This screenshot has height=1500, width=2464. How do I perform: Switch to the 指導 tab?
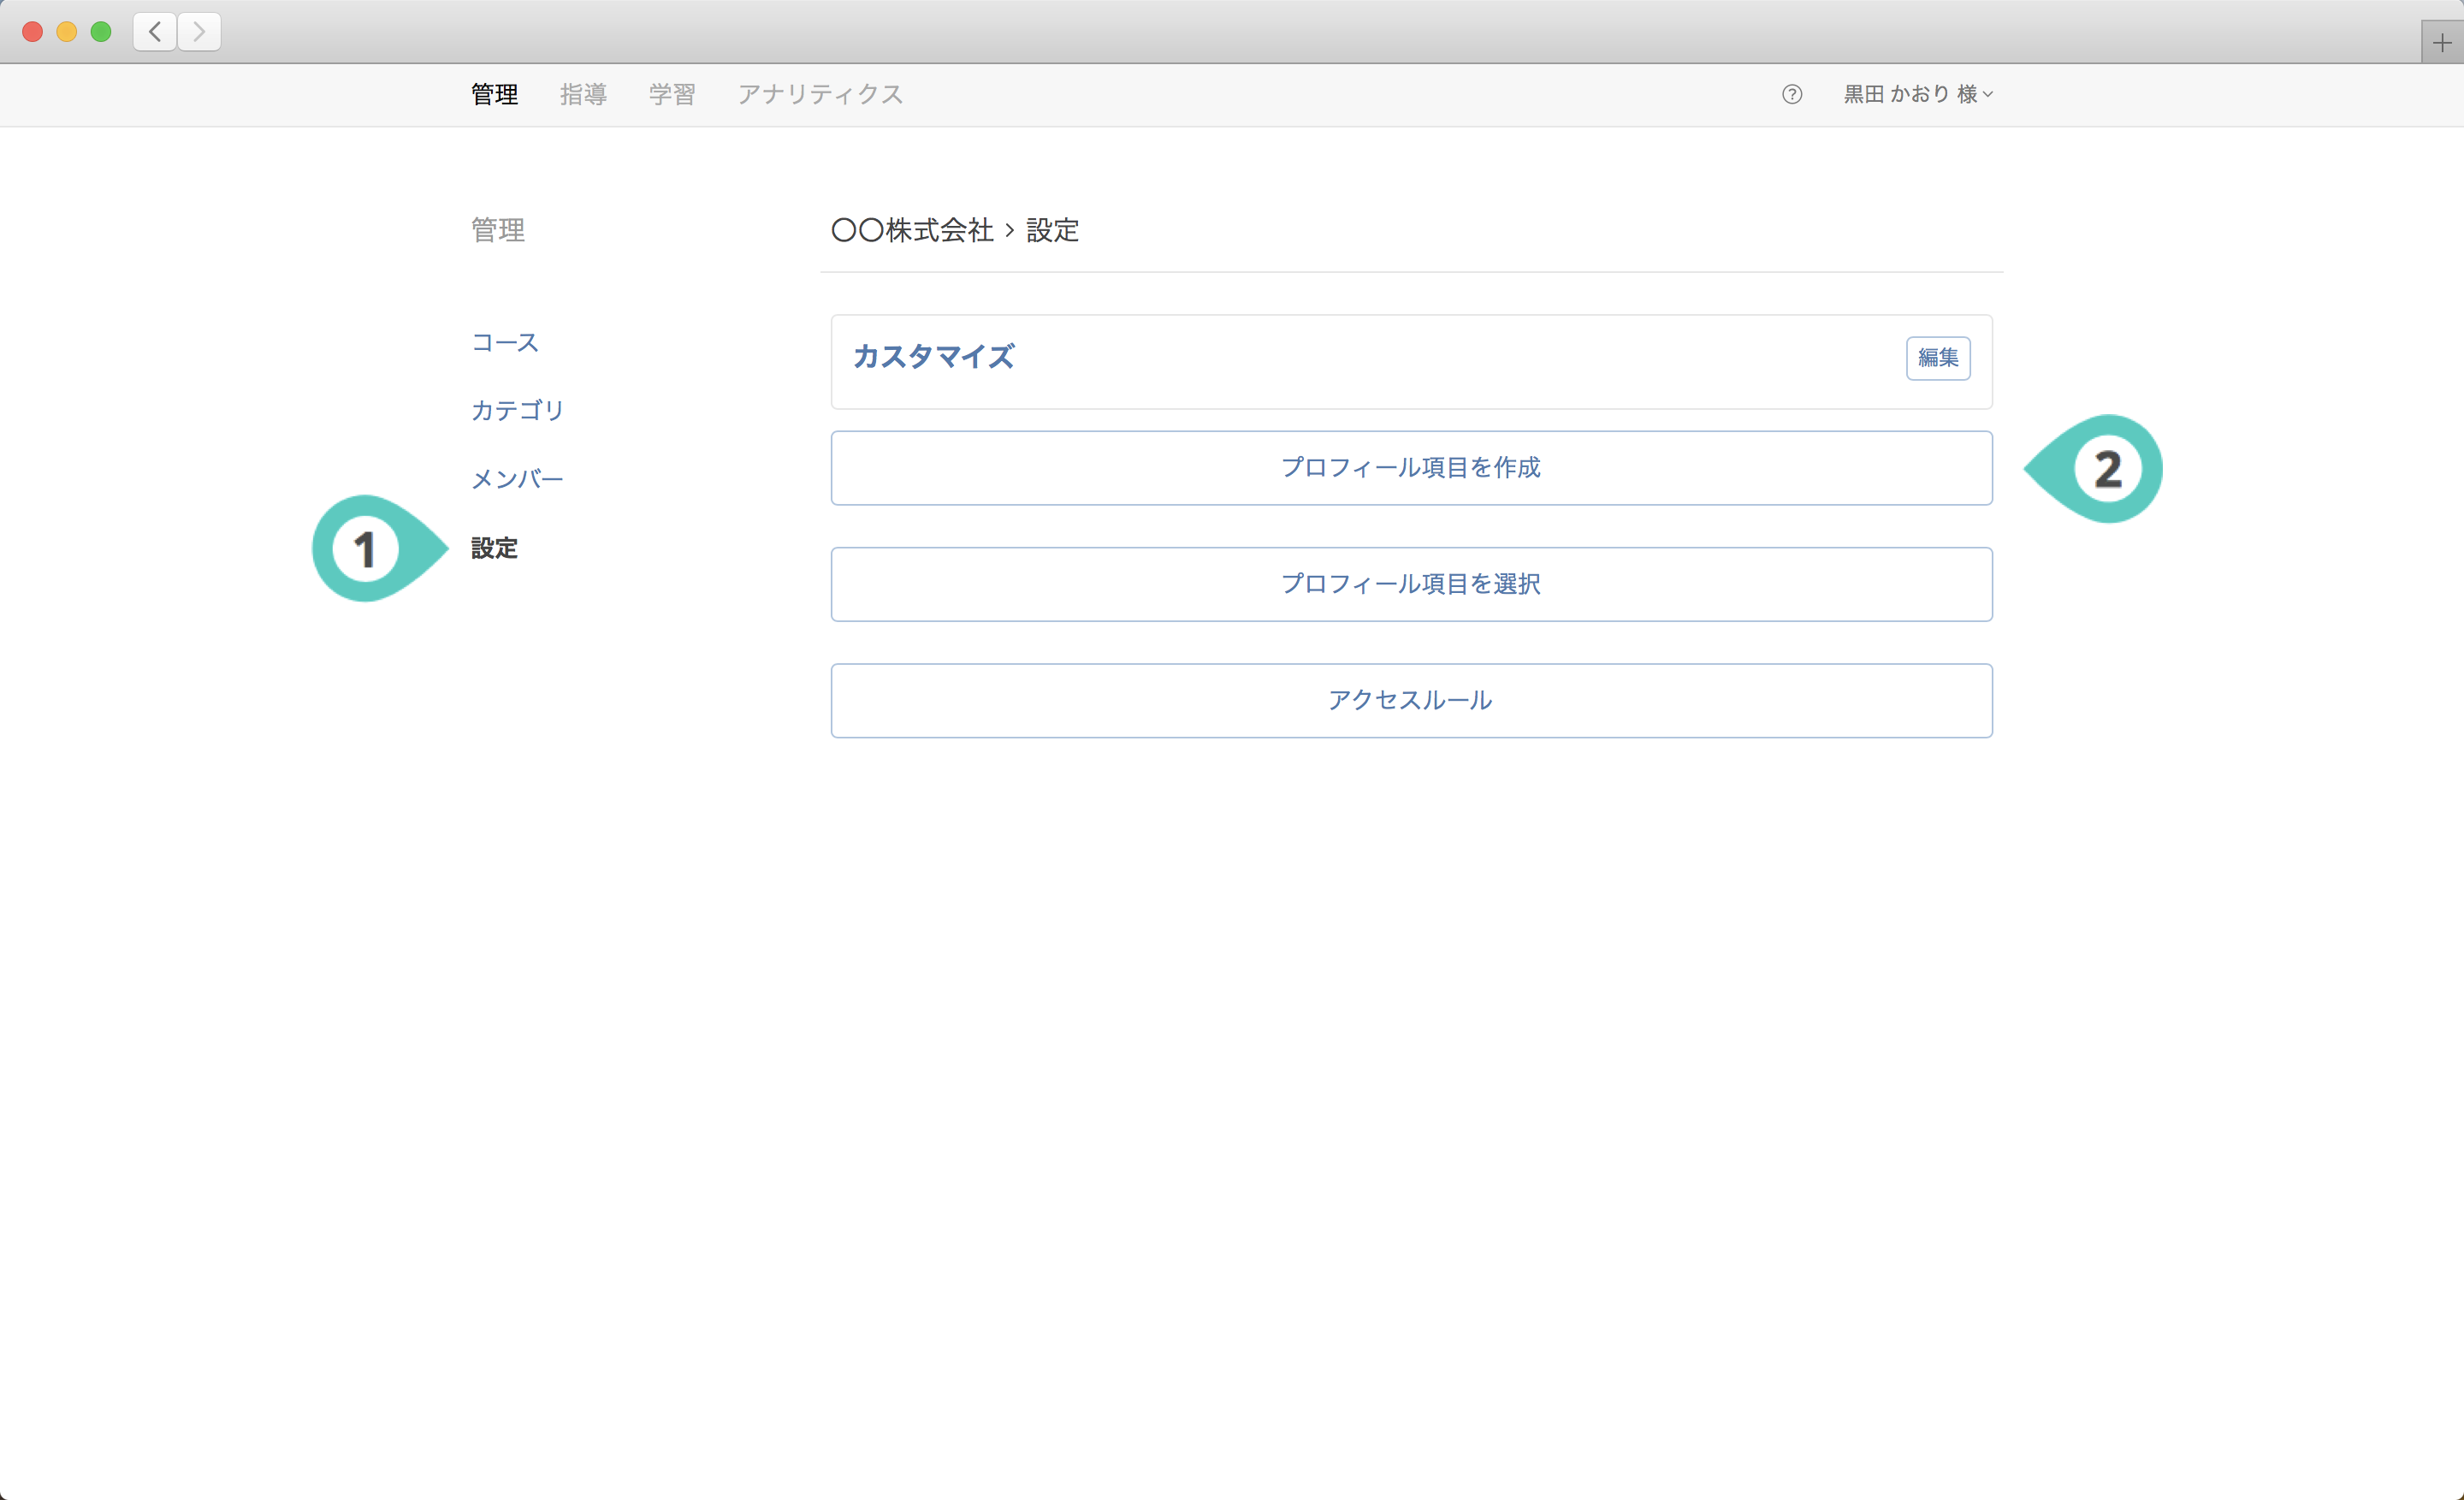tap(583, 94)
